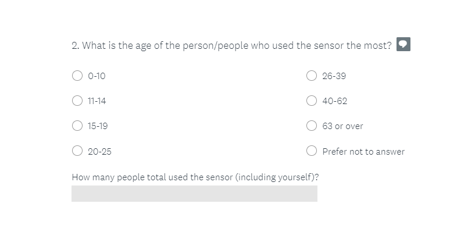Click the total people used sensor text field

click(x=195, y=194)
